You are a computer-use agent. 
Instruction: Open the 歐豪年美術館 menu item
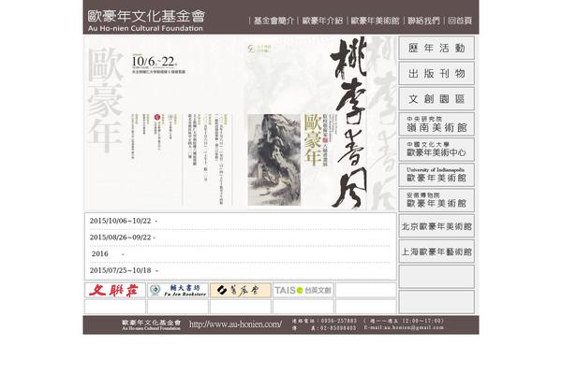pos(375,21)
